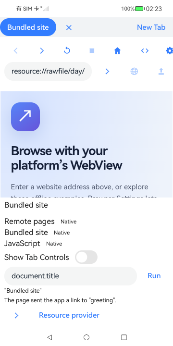Open browser settings gear icon

[x=169, y=51]
